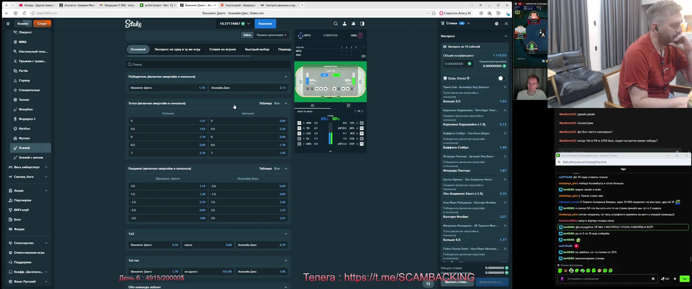Open the team stats tab icon in widget

[312, 106]
